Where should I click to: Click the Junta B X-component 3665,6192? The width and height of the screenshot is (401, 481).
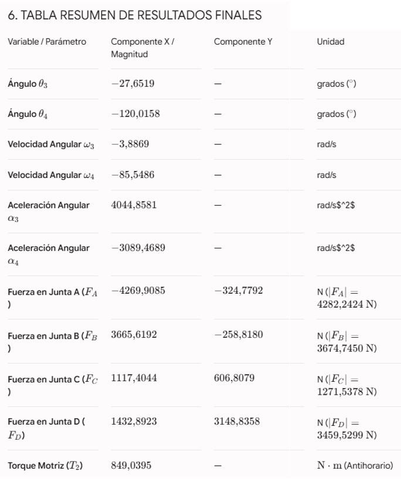point(134,335)
